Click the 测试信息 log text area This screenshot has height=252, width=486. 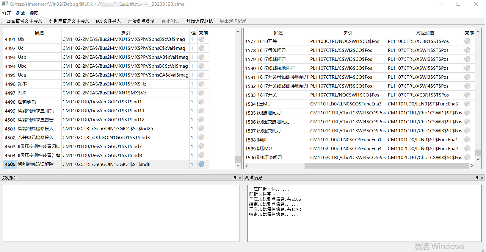[364, 213]
